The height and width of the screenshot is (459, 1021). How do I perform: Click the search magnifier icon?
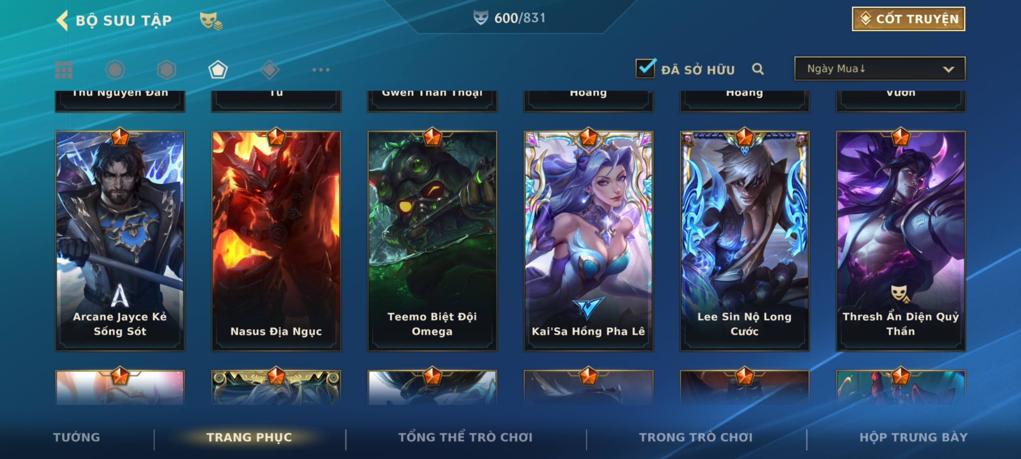point(758,69)
